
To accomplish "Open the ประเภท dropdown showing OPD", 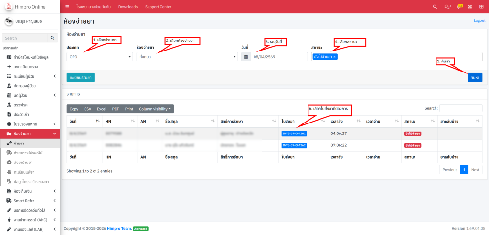I will [x=99, y=57].
